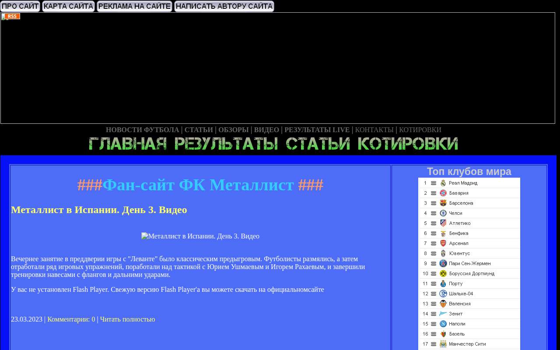This screenshot has width=560, height=350.
Task: Open the КОНТАКТЫ nav link
Action: pyautogui.click(x=374, y=130)
